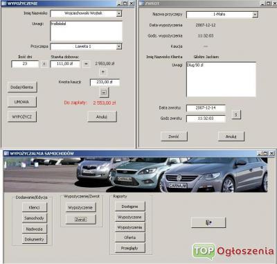Viewport: 277px width, 264px height.
Task: Open the Imię Nazwisko client dropdown
Action: pos(119,13)
